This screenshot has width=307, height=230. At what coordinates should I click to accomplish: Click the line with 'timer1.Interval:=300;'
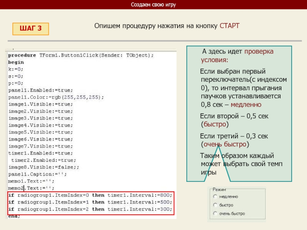click(90, 209)
